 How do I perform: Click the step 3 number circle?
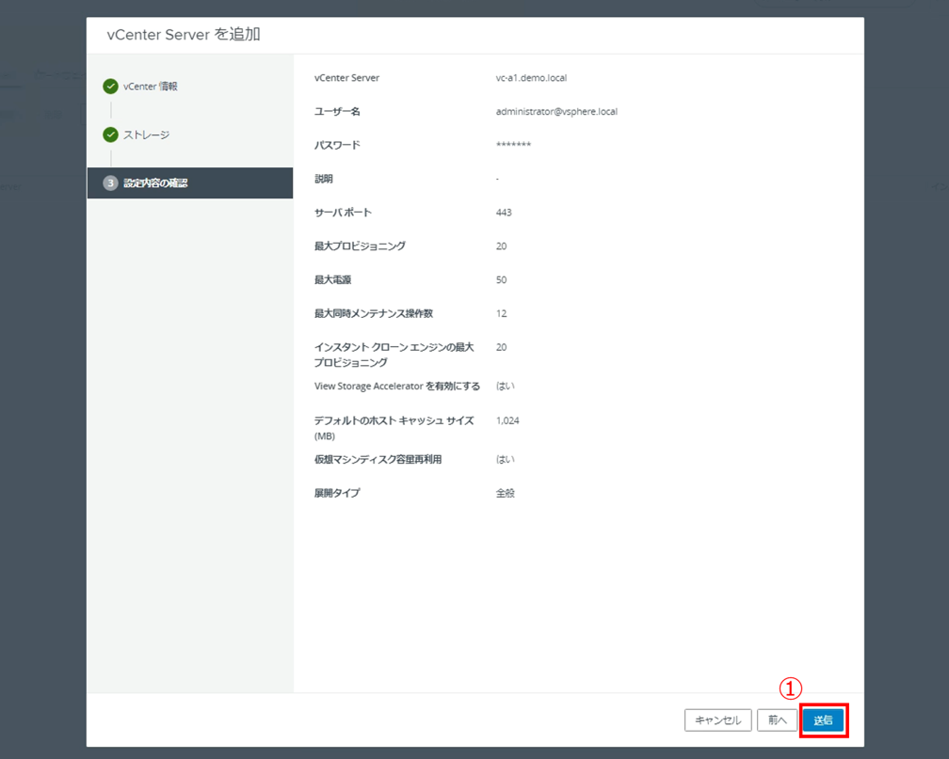(x=110, y=183)
